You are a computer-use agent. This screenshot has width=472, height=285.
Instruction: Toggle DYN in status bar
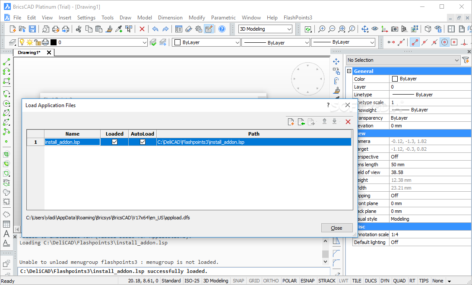[385, 281]
